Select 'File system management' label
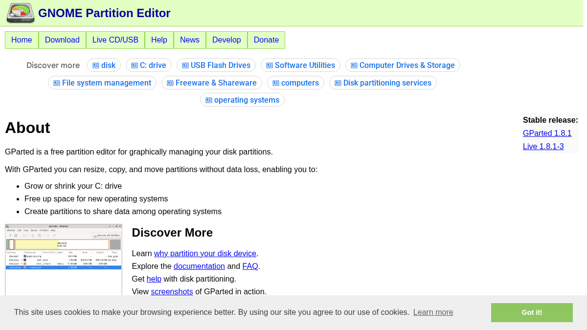587x330 pixels. [107, 83]
